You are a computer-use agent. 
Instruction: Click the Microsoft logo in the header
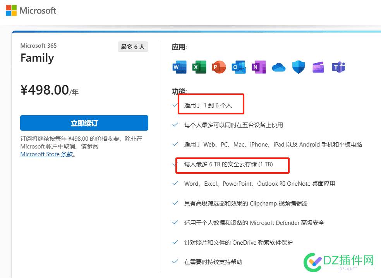(31, 10)
